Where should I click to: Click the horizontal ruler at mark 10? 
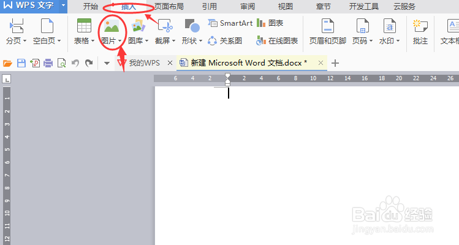tap(313, 78)
